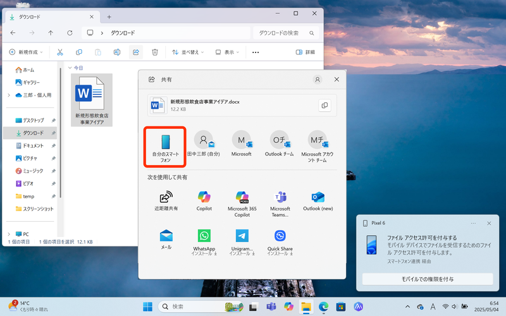Open the three-dot more options in Explorer toolbar
The image size is (506, 316).
[256, 52]
